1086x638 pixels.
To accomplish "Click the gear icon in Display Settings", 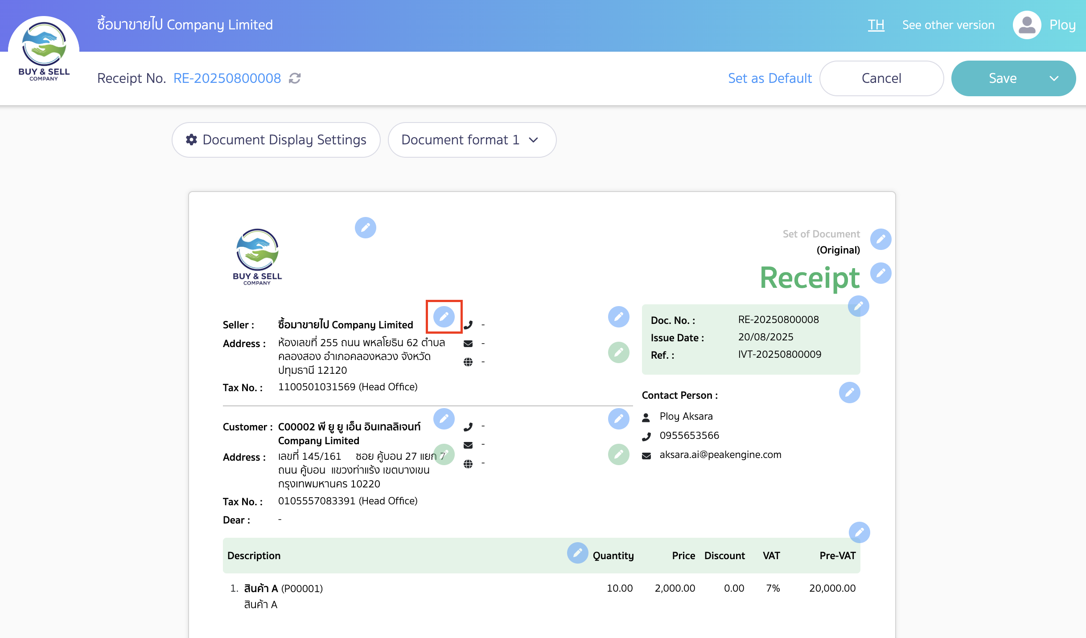I will [x=191, y=140].
